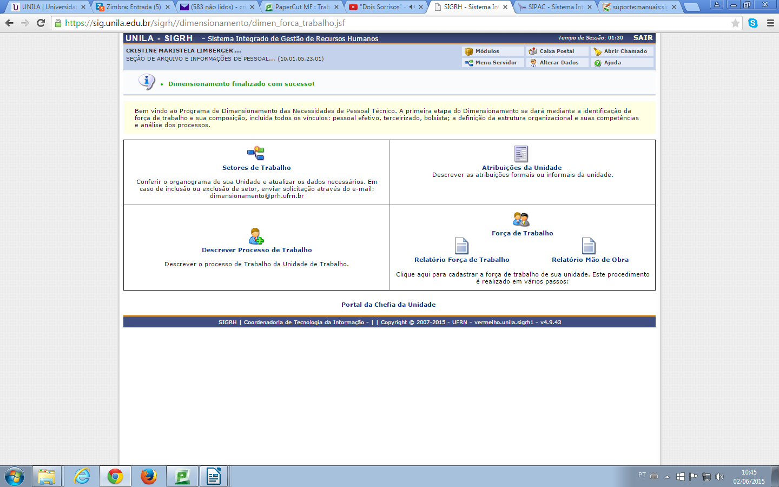Click the Descrever Processo de Trabalho person icon

tap(256, 236)
